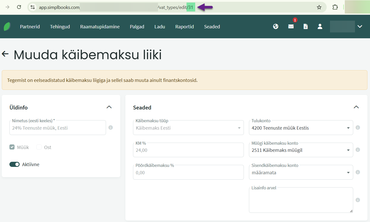
Task: Open the Tulukonto dropdown
Action: tap(301, 128)
